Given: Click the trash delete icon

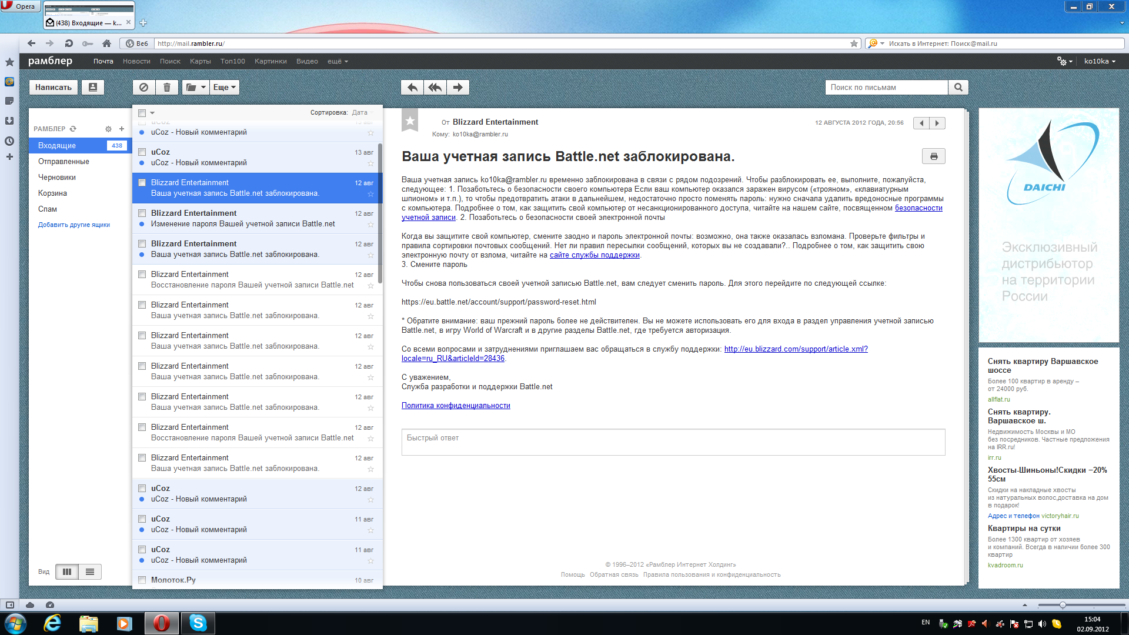Looking at the screenshot, I should click(167, 88).
